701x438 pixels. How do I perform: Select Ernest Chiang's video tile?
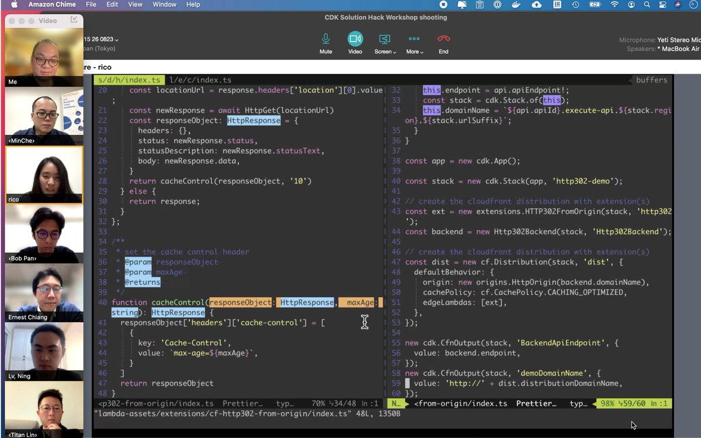(44, 293)
